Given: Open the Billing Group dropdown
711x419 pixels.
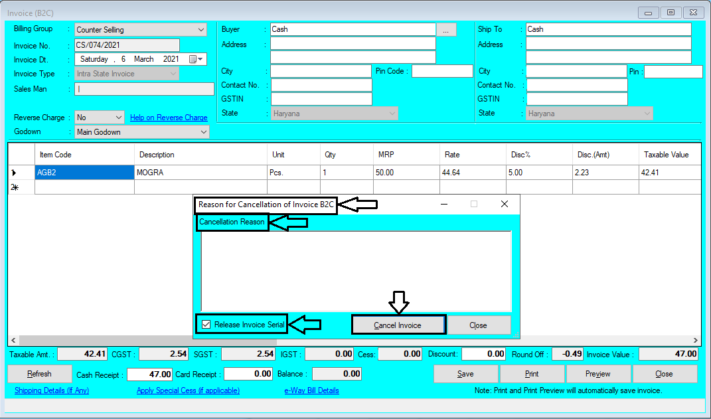Looking at the screenshot, I should 201,29.
